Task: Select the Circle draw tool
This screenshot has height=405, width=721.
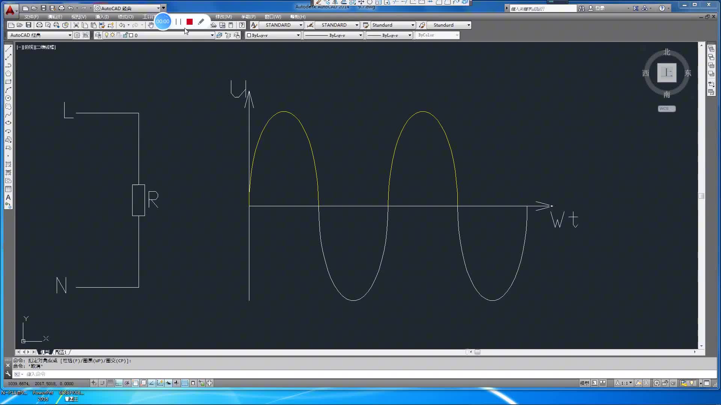Action: pyautogui.click(x=8, y=98)
